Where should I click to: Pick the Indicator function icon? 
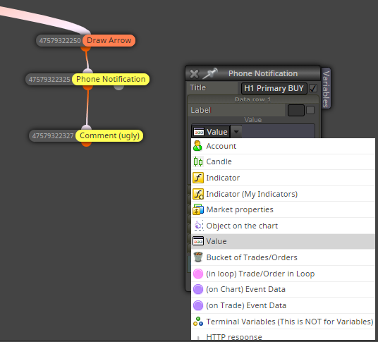pos(198,178)
